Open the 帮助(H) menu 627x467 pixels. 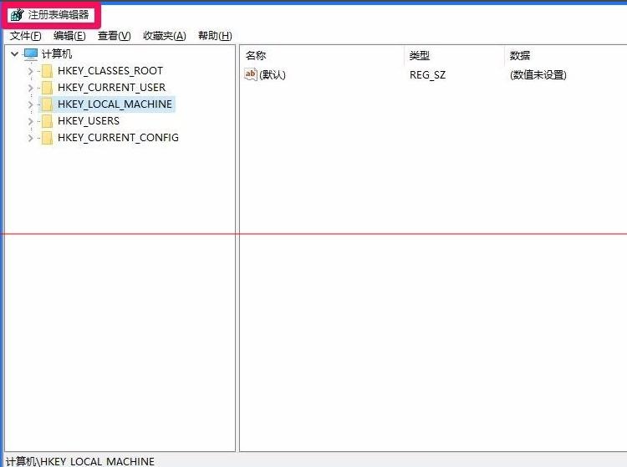tap(215, 36)
